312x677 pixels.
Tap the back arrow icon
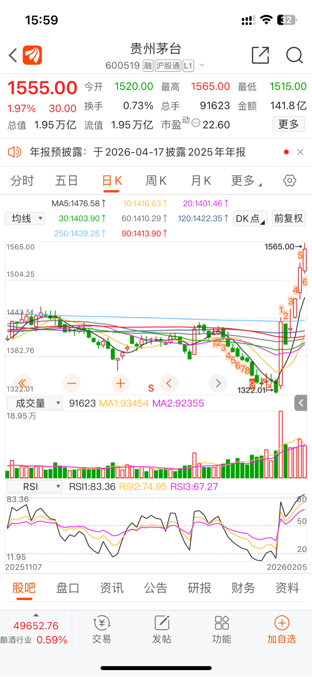13,55
